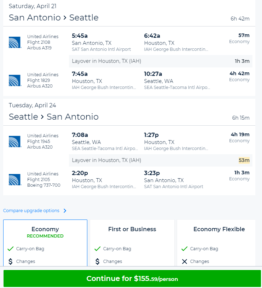
Task: Click United Airlines logo for Flight 2105
Action: pyautogui.click(x=15, y=180)
